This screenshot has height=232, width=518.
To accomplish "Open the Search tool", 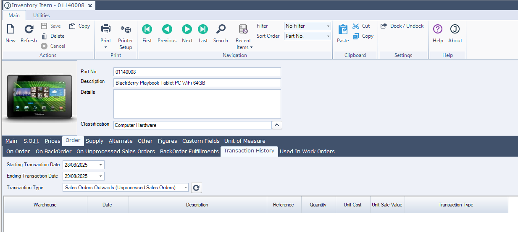I will click(x=221, y=29).
